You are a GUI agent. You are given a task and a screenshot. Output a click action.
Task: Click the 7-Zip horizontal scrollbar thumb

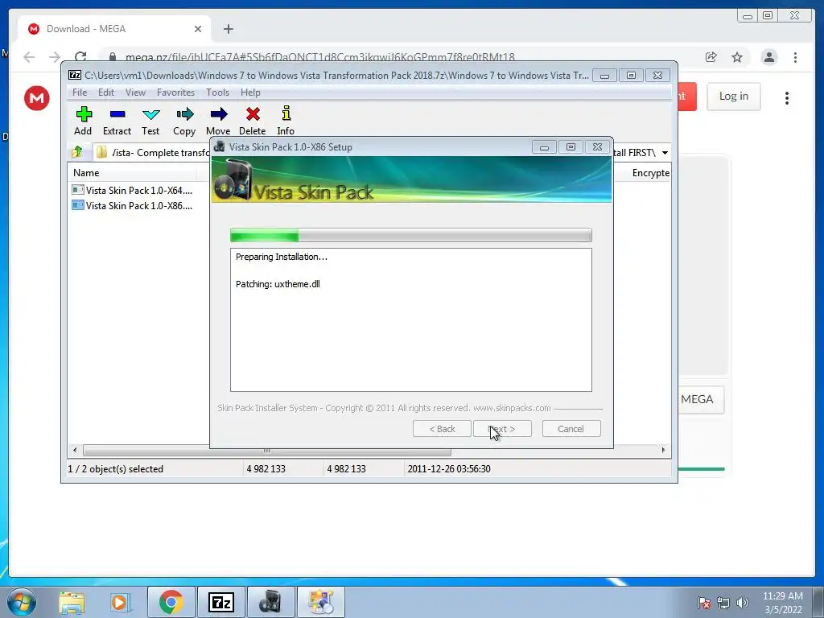[x=267, y=451]
